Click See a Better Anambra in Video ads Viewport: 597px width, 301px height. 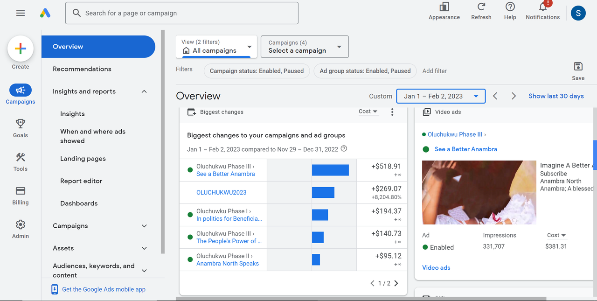pos(466,149)
